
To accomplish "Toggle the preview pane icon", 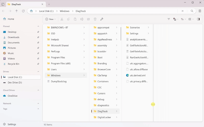I will [198, 19].
